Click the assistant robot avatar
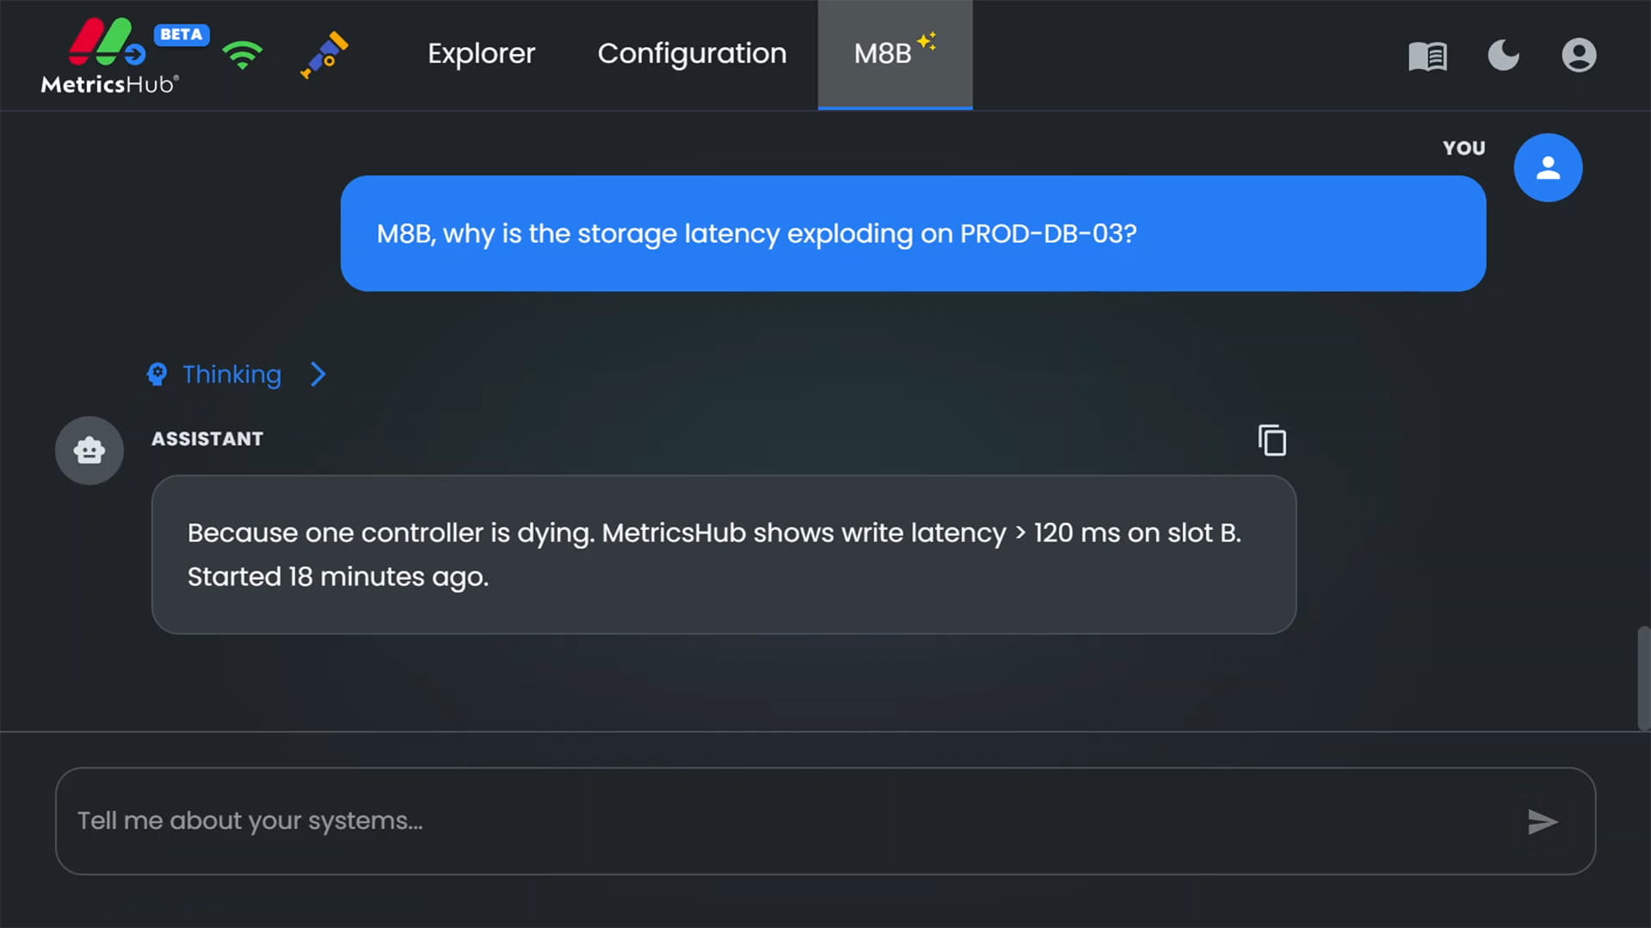 coord(89,450)
